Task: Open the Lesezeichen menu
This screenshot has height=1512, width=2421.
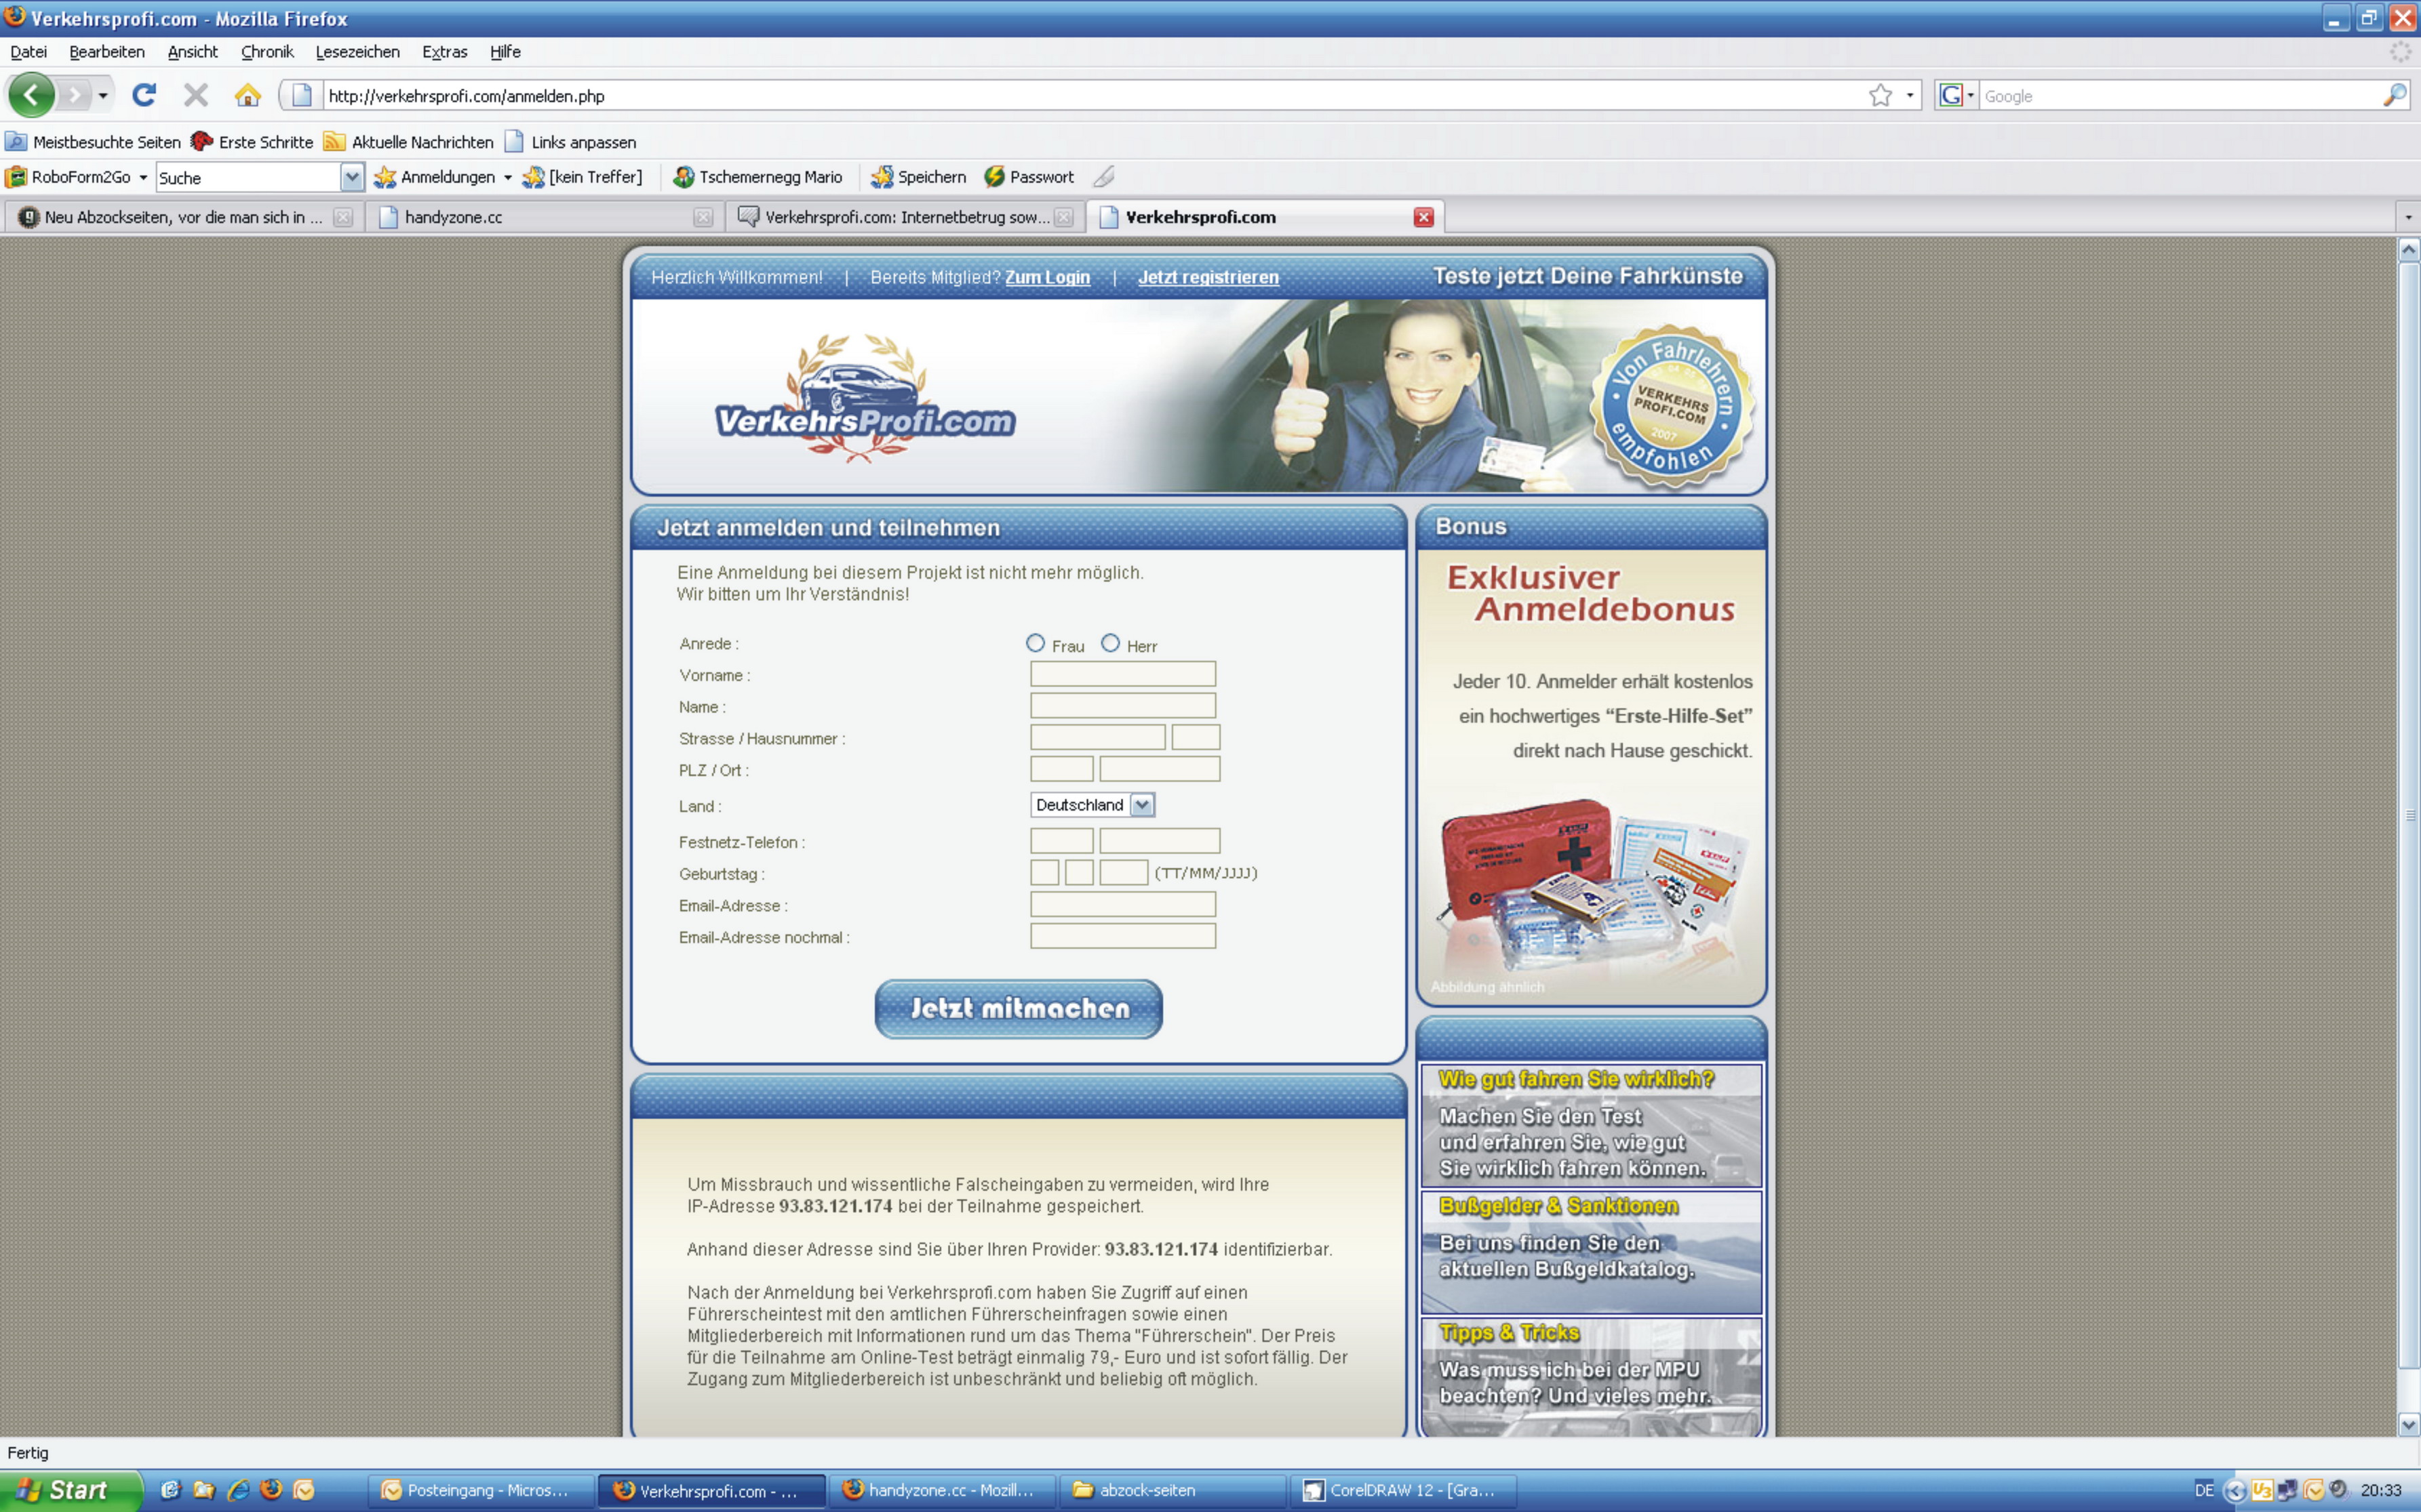Action: (357, 52)
